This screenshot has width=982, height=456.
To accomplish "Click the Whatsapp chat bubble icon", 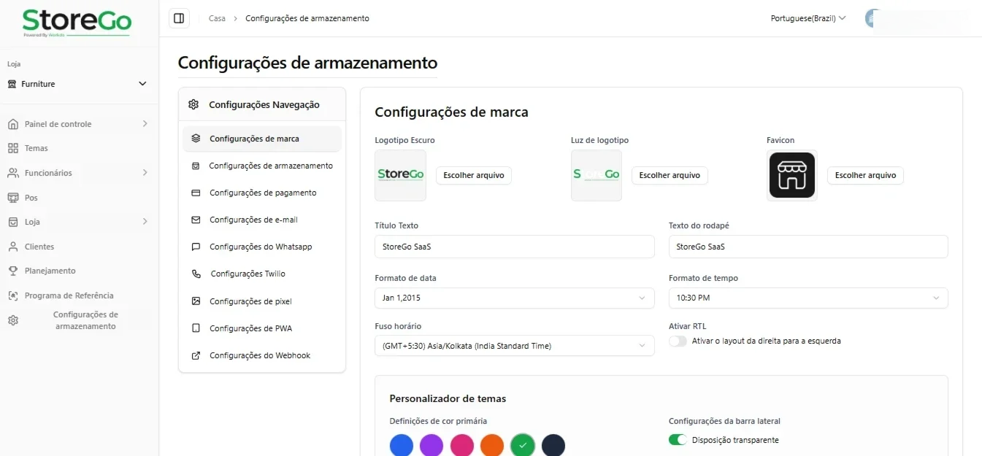I will (x=196, y=247).
